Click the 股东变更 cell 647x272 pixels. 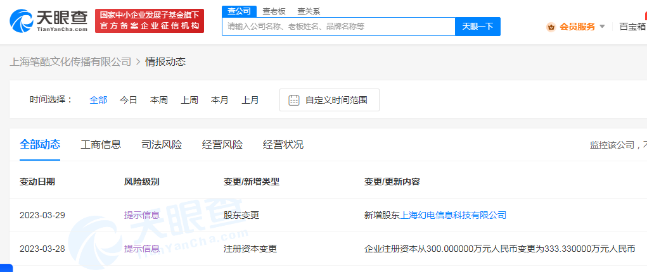[x=241, y=215]
